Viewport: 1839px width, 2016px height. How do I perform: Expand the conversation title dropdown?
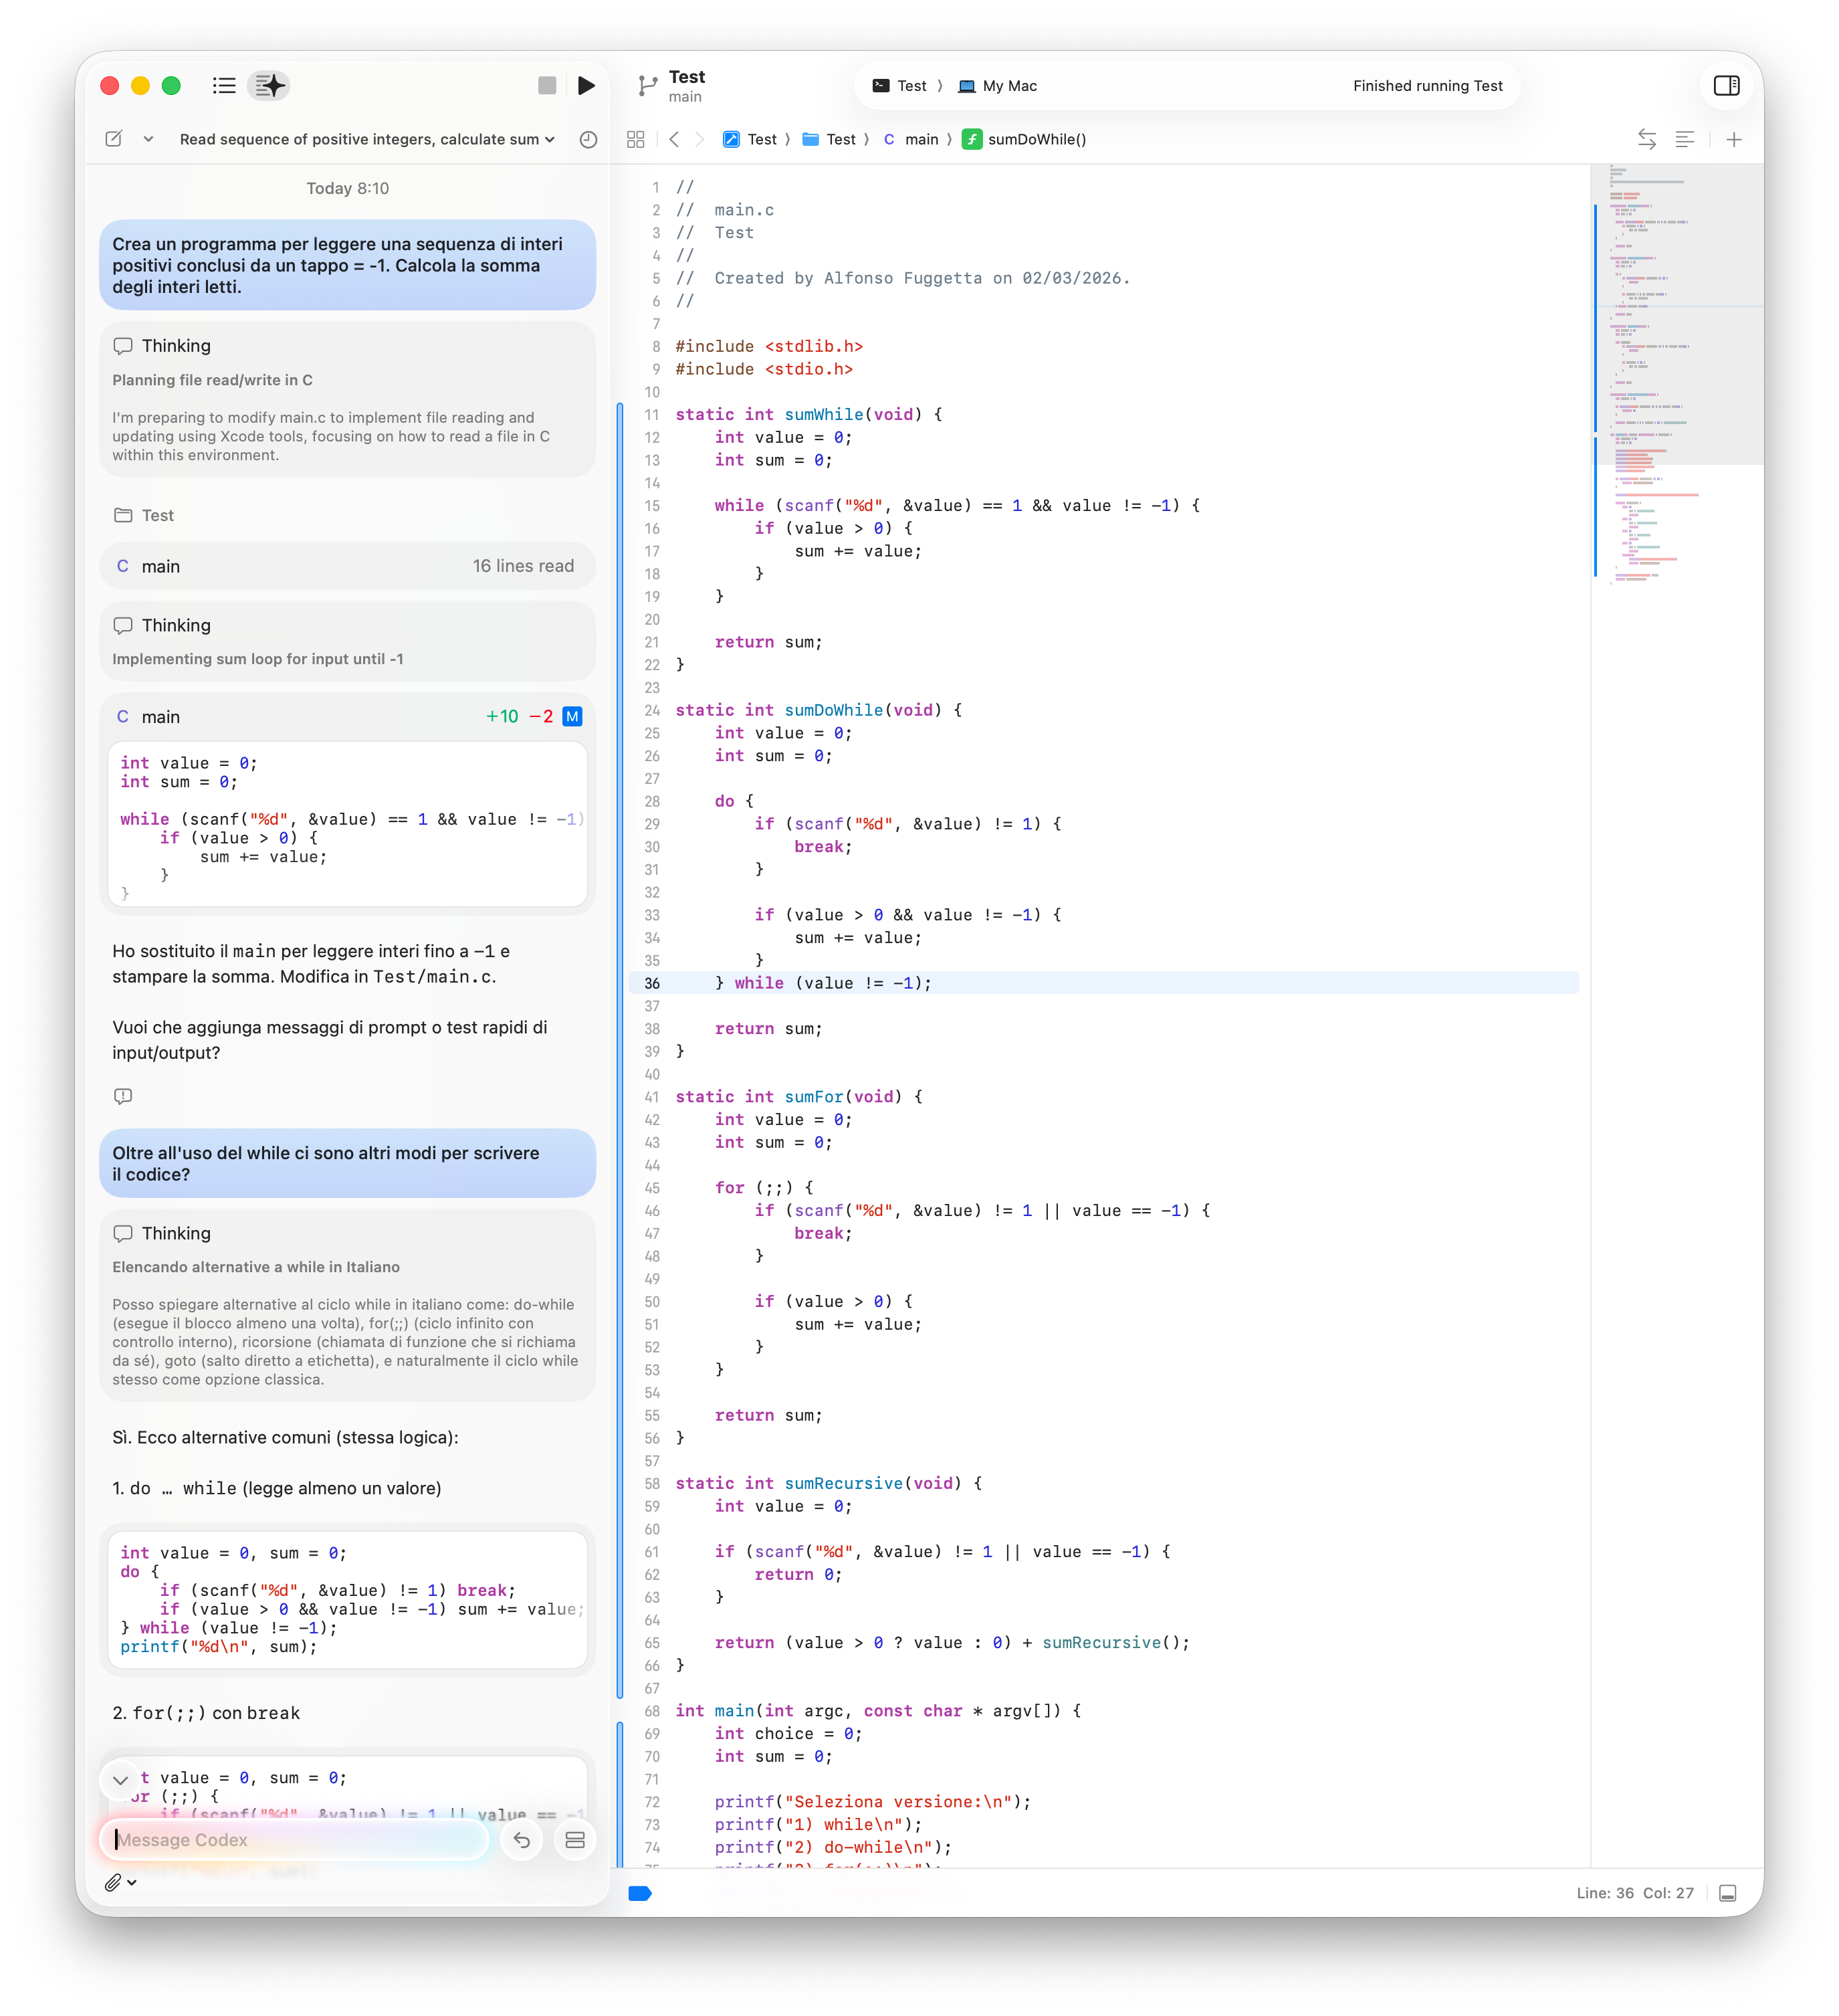pos(550,140)
